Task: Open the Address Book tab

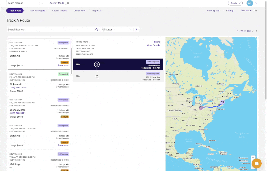Action: coord(59,10)
